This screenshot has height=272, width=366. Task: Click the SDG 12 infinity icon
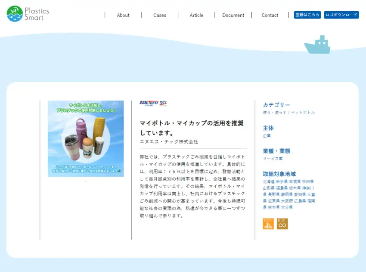(x=282, y=224)
